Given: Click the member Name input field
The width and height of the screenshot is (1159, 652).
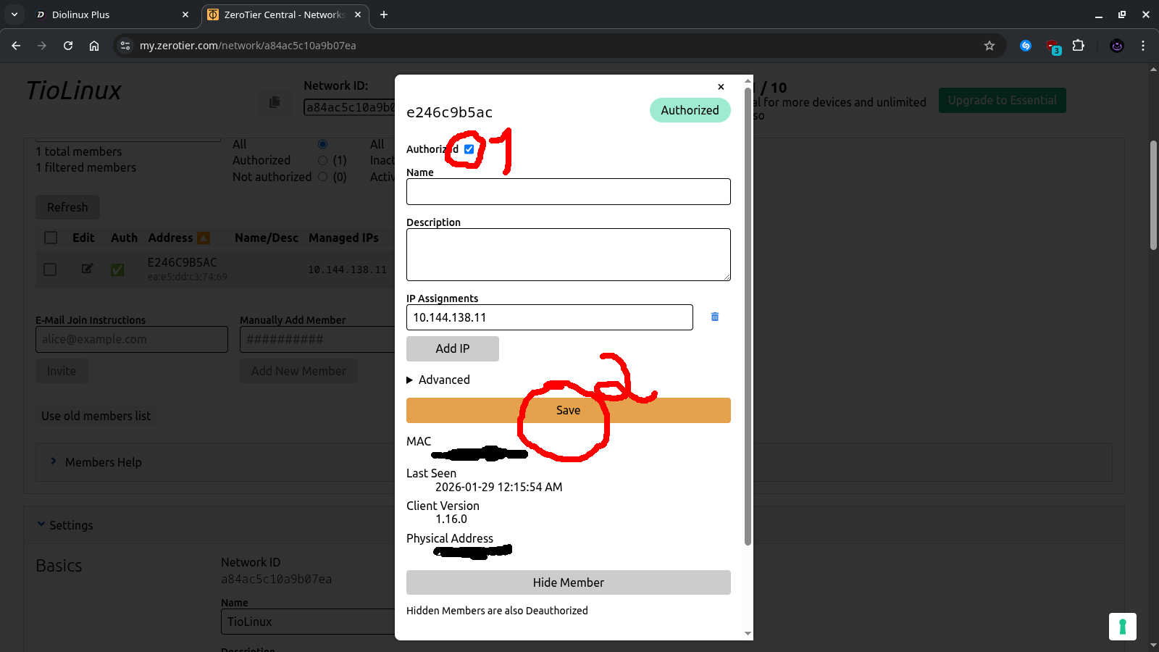Looking at the screenshot, I should (x=568, y=192).
